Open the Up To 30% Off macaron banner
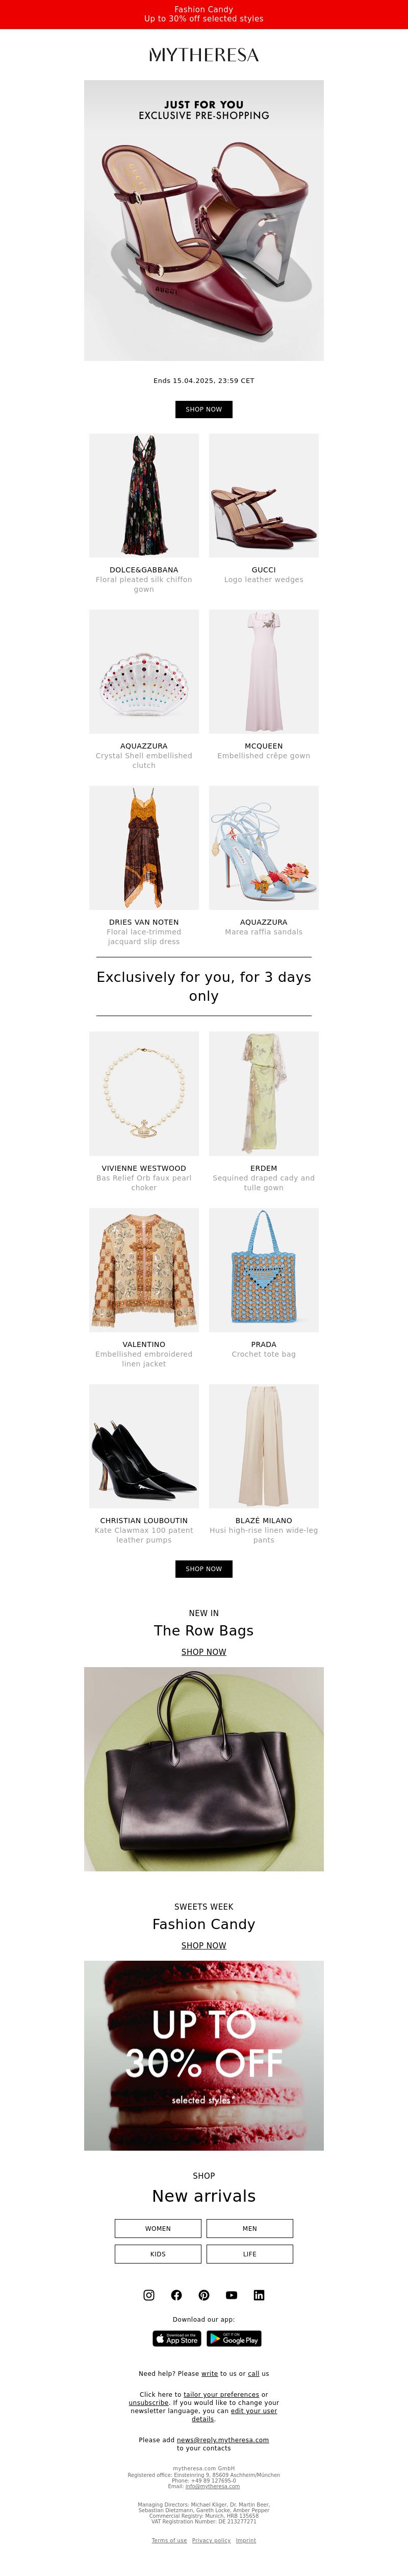 point(204,2055)
